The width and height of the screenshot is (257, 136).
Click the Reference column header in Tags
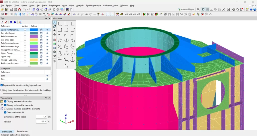6,26
